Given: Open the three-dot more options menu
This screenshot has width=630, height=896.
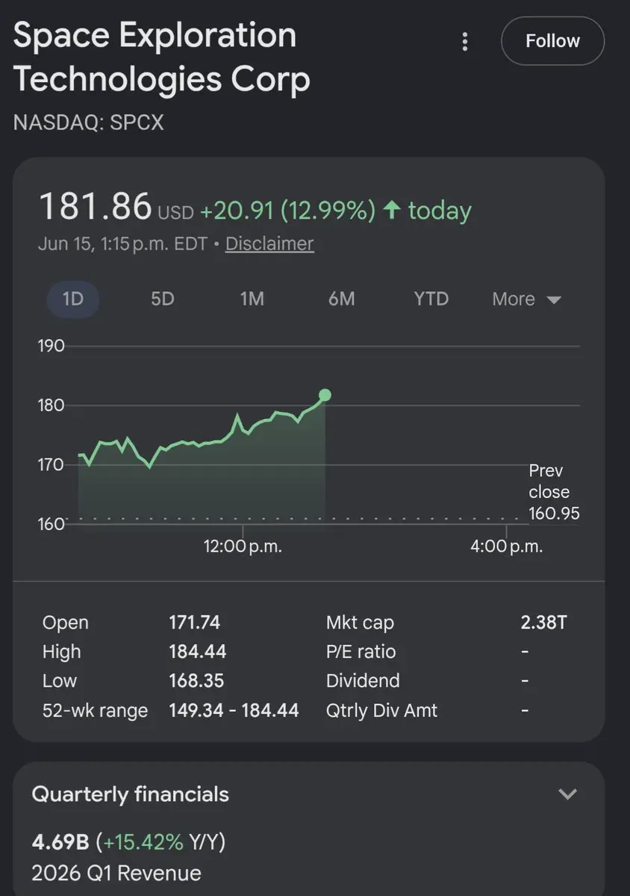Looking at the screenshot, I should [x=465, y=42].
